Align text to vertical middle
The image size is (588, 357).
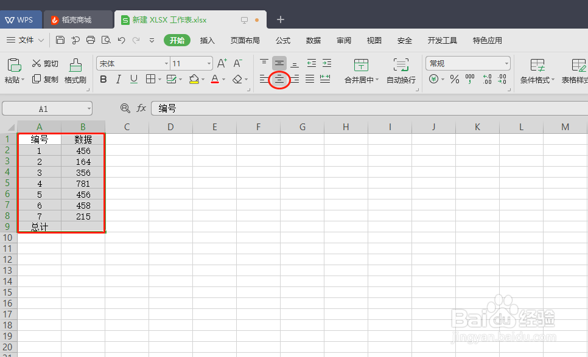pos(279,63)
